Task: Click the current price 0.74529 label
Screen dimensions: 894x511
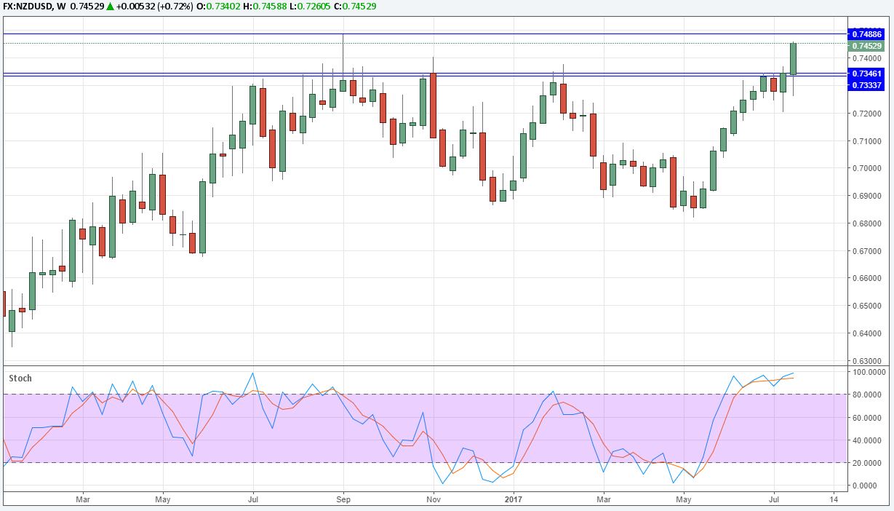Action: (x=866, y=45)
